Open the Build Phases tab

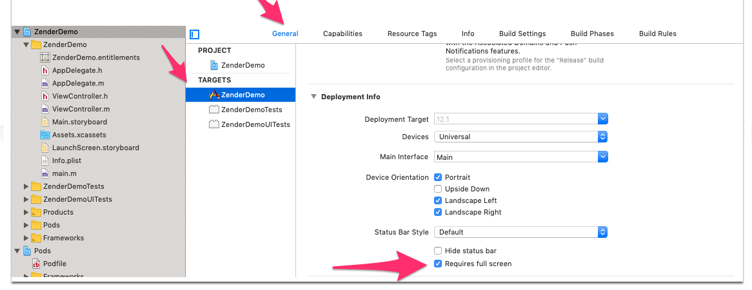(592, 34)
